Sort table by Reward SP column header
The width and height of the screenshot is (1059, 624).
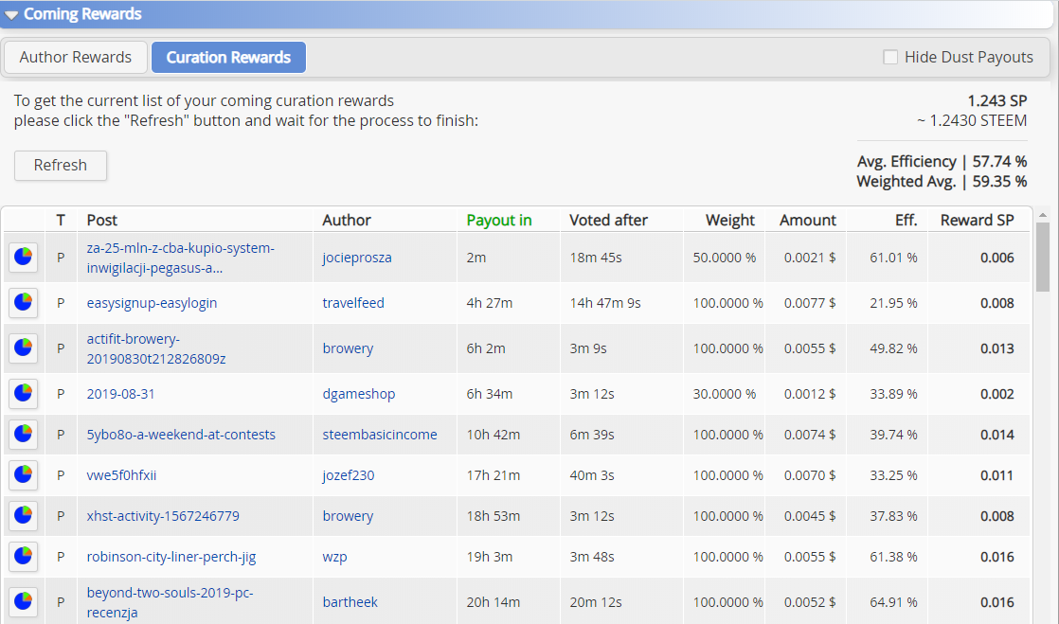[x=977, y=220]
